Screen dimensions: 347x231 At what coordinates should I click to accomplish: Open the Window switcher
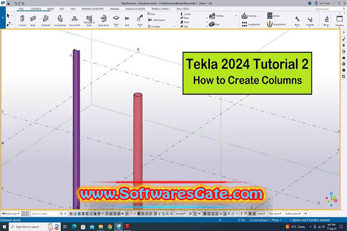pos(339,21)
